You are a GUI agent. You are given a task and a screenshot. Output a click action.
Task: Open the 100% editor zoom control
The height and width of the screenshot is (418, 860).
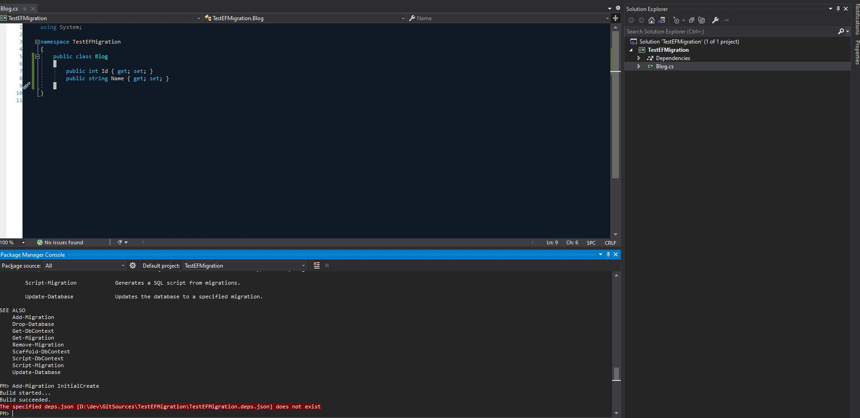click(12, 242)
